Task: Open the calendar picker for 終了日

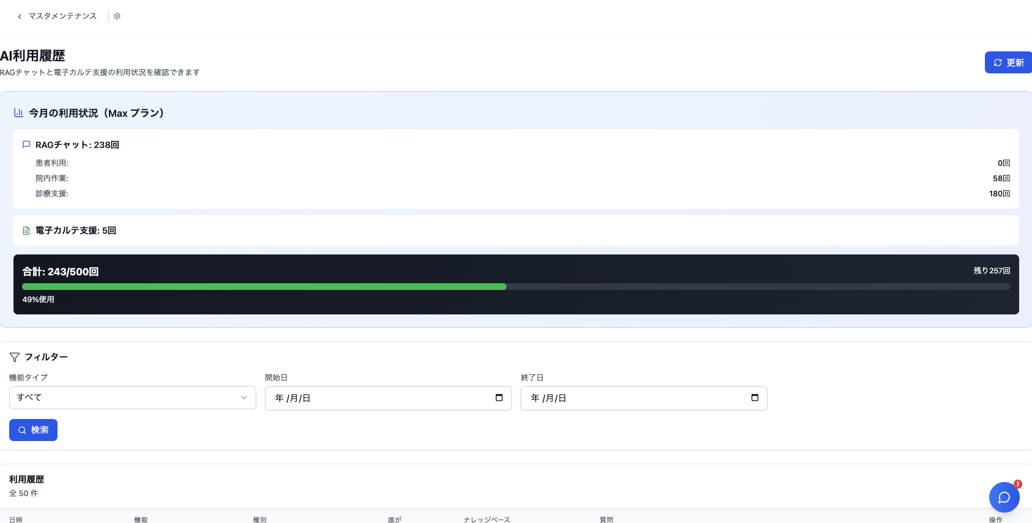Action: click(755, 398)
